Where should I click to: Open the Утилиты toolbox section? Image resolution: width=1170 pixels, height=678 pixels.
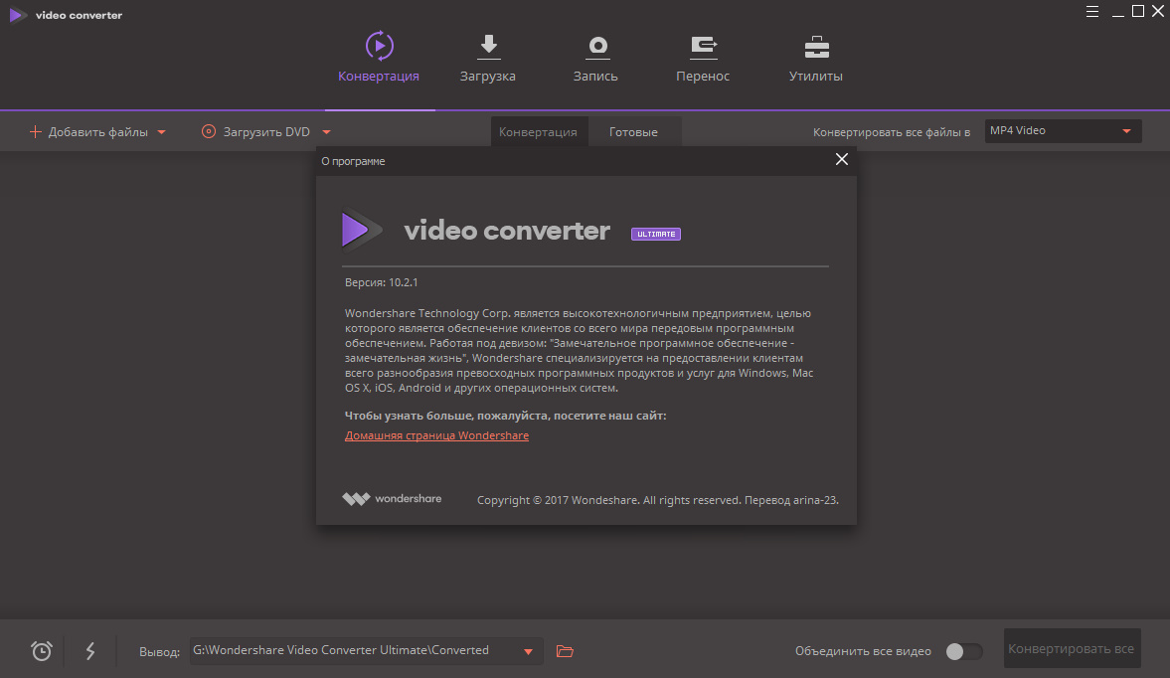(x=815, y=59)
